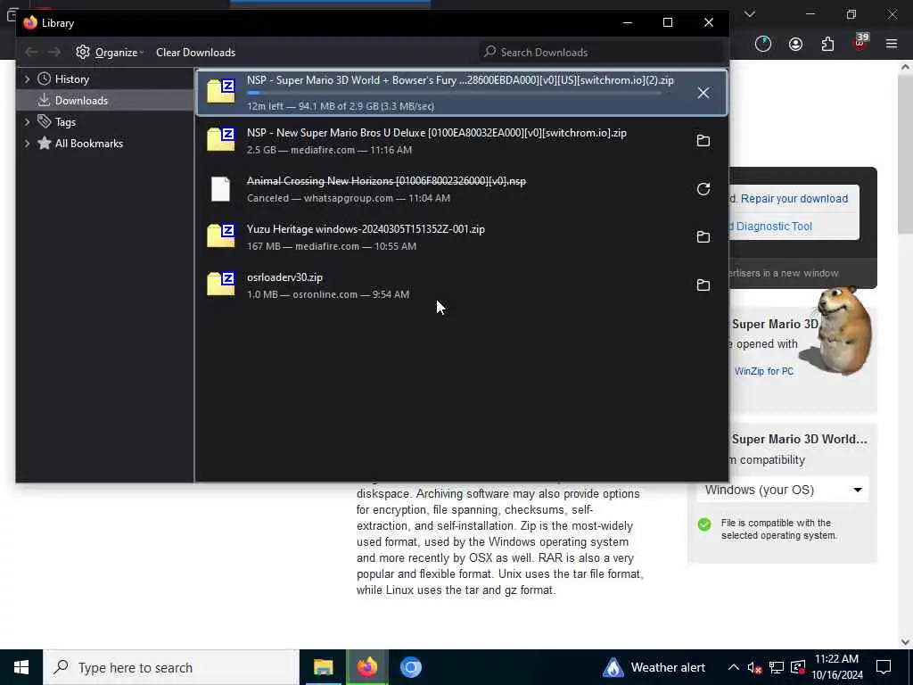This screenshot has width=913, height=685.
Task: Open containing folder for New Super Mario Bros U Deluxe
Action: [703, 141]
